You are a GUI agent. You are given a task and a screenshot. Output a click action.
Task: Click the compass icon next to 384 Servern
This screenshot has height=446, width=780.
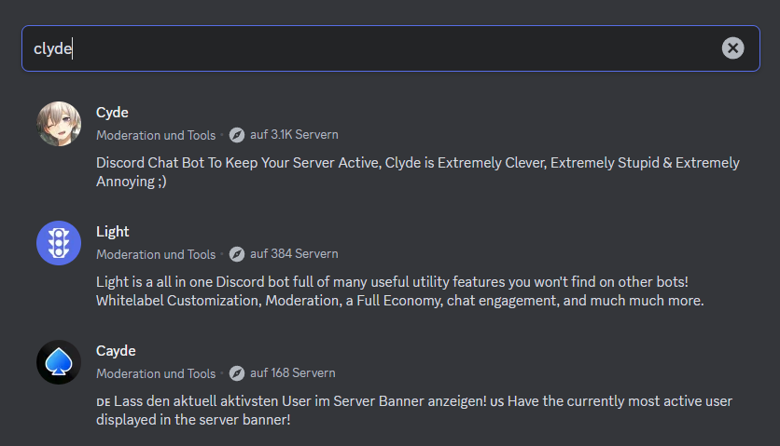pos(237,254)
